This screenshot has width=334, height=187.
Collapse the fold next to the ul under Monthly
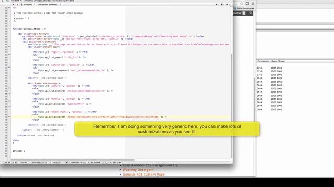(x=9, y=101)
